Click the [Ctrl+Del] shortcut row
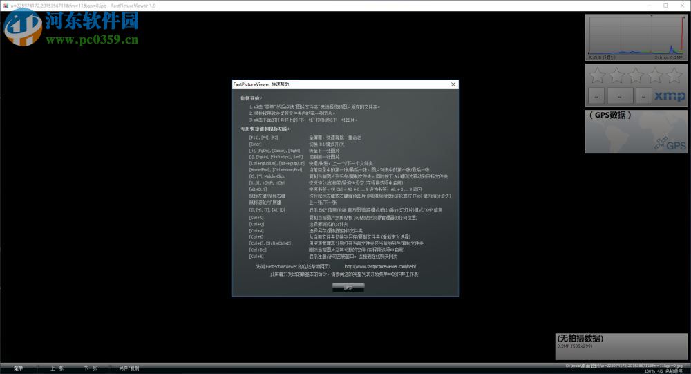691x374 pixels. (x=327, y=250)
